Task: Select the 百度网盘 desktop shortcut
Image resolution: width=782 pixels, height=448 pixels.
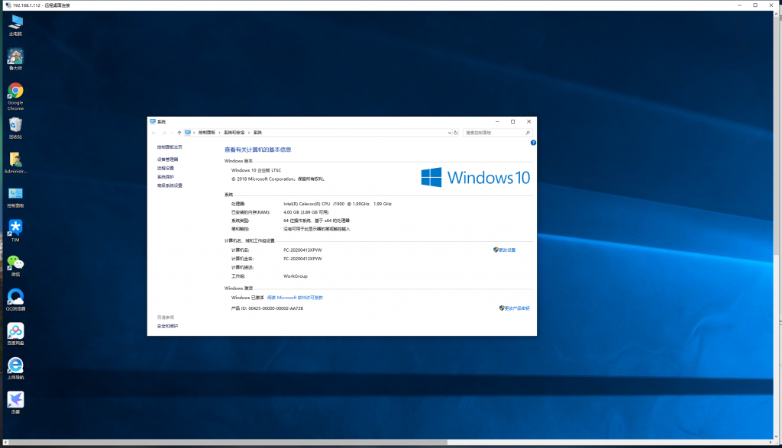Action: 15,334
